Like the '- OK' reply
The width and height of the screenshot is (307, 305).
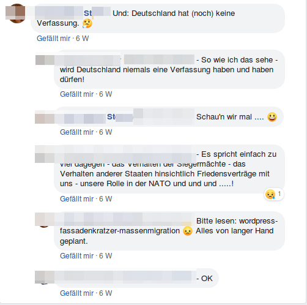76,293
